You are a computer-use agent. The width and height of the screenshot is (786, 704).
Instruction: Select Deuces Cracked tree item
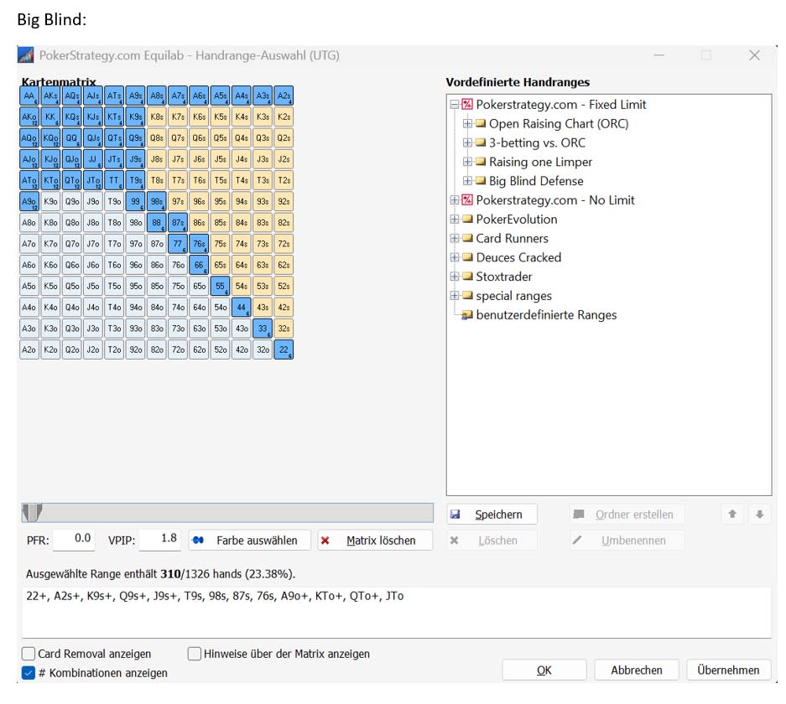point(518,257)
